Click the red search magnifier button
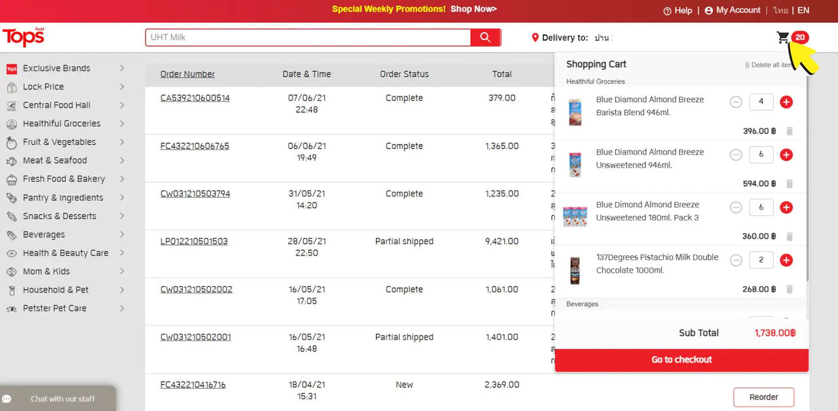Screen dimensions: 838x411 pos(485,37)
